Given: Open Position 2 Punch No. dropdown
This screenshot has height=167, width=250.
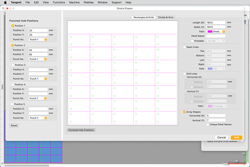Looking at the screenshot, I should (38, 59).
